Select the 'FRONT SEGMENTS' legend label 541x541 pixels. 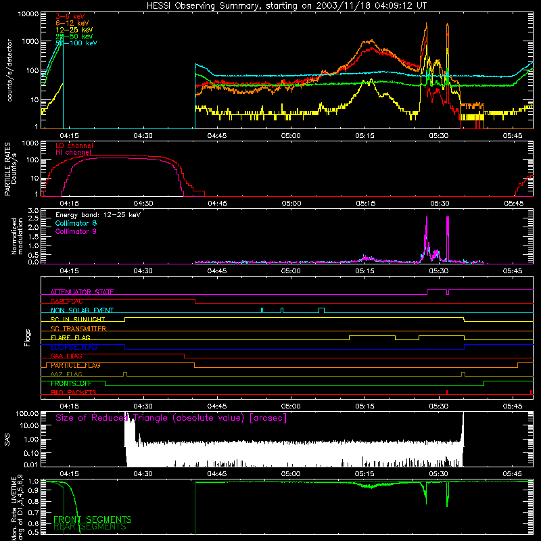[93, 519]
